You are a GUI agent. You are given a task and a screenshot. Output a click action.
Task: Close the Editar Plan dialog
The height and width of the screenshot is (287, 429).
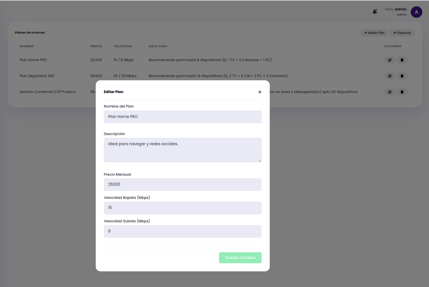point(260,92)
